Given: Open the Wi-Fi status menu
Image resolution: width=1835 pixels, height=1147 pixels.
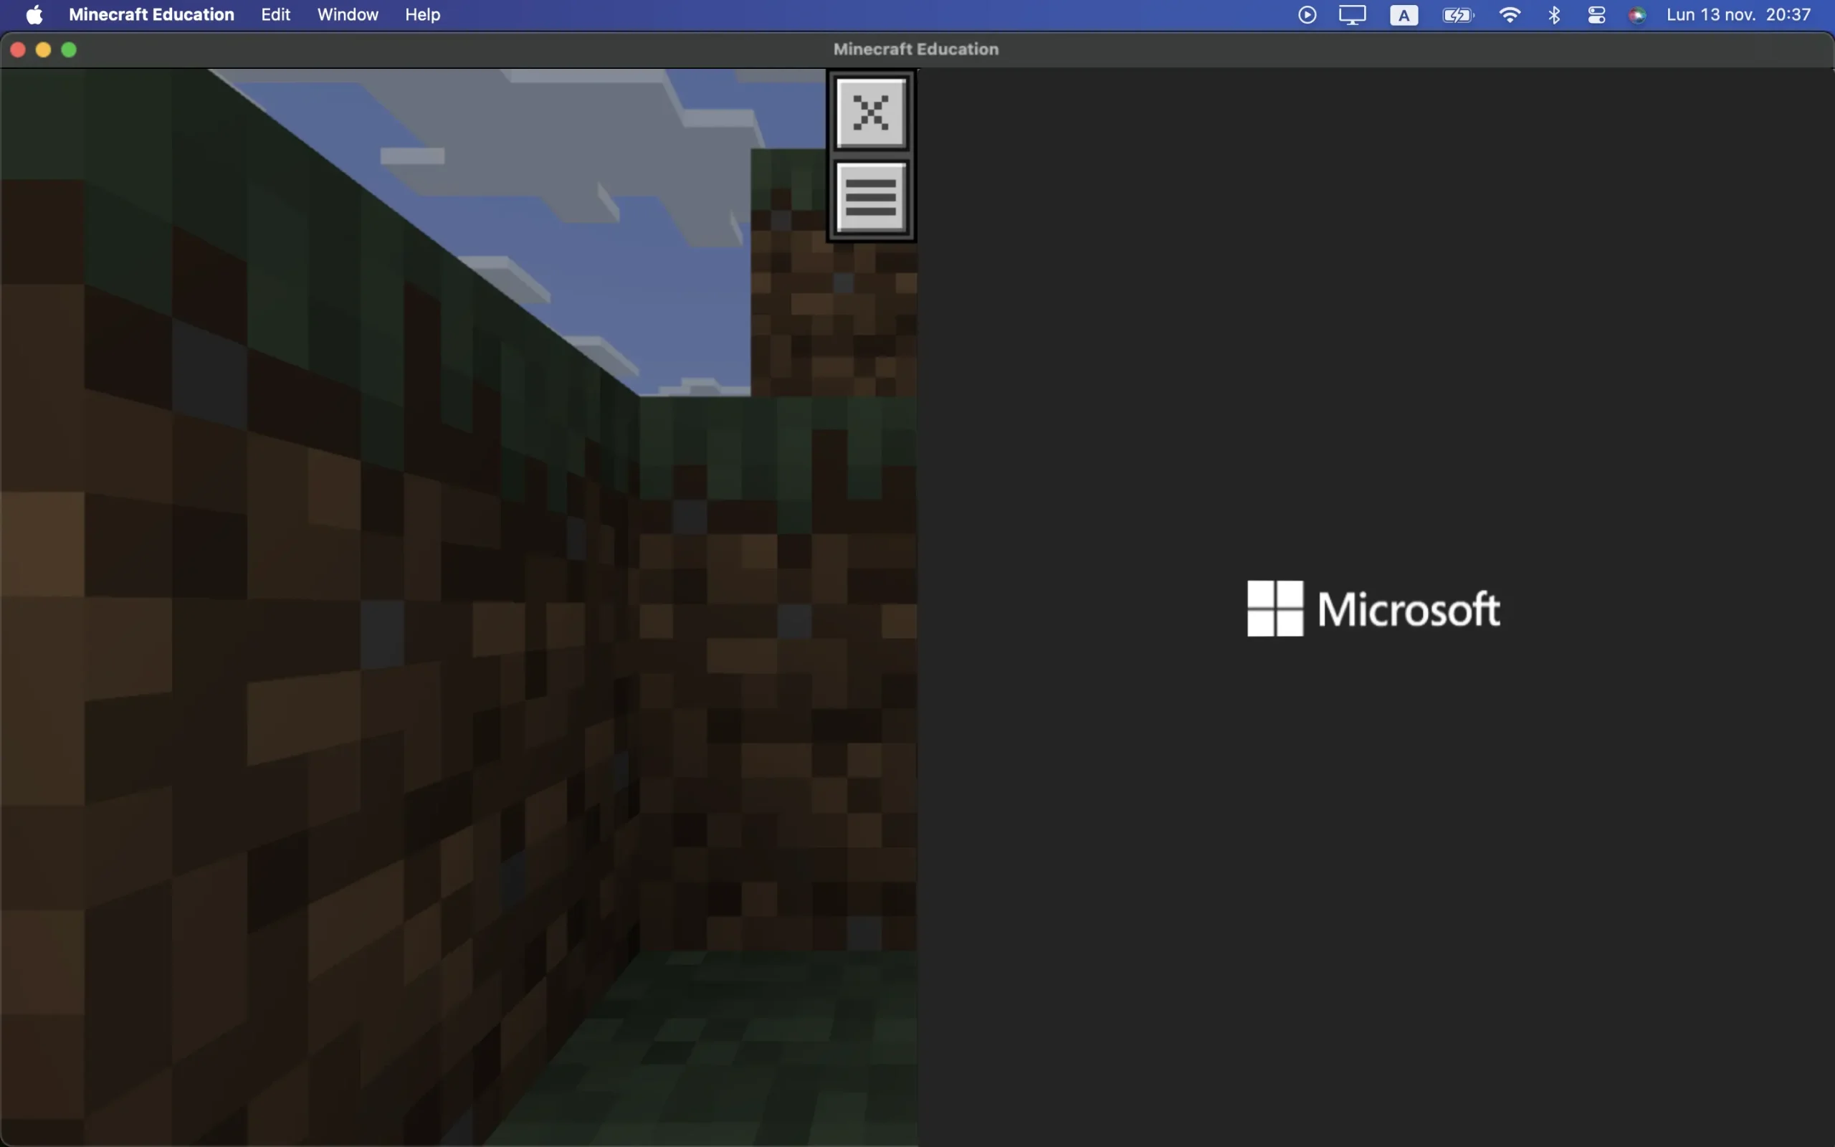Looking at the screenshot, I should [x=1510, y=14].
